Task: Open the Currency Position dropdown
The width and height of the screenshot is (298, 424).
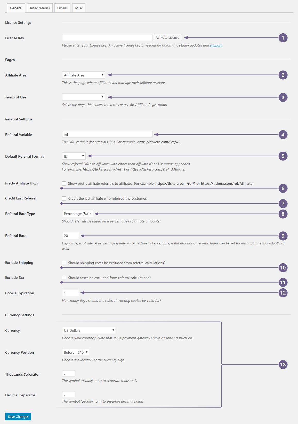Action: point(76,352)
